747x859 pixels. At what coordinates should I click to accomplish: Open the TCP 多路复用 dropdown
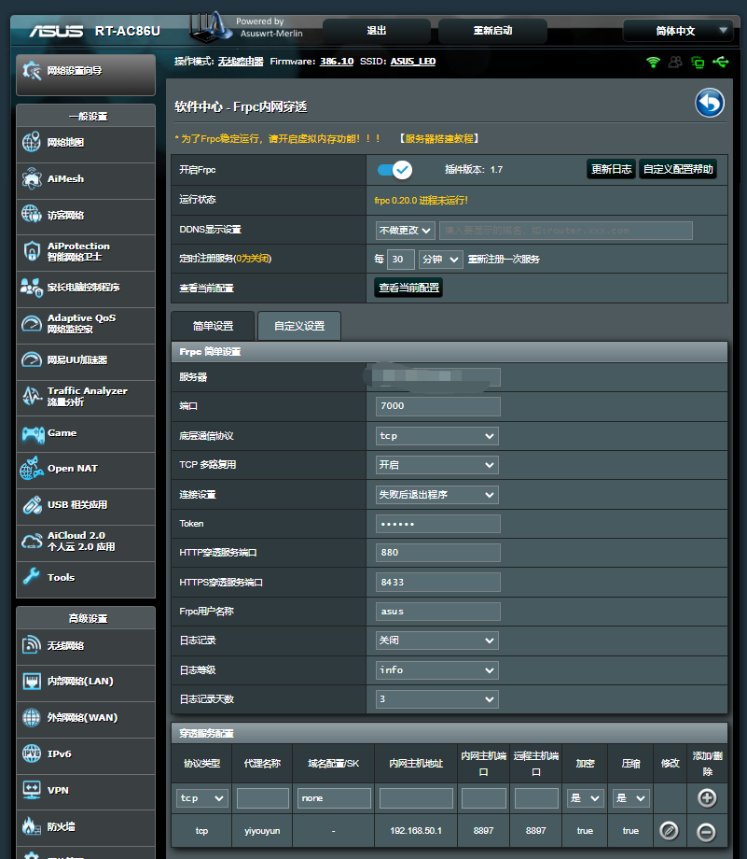click(x=436, y=465)
